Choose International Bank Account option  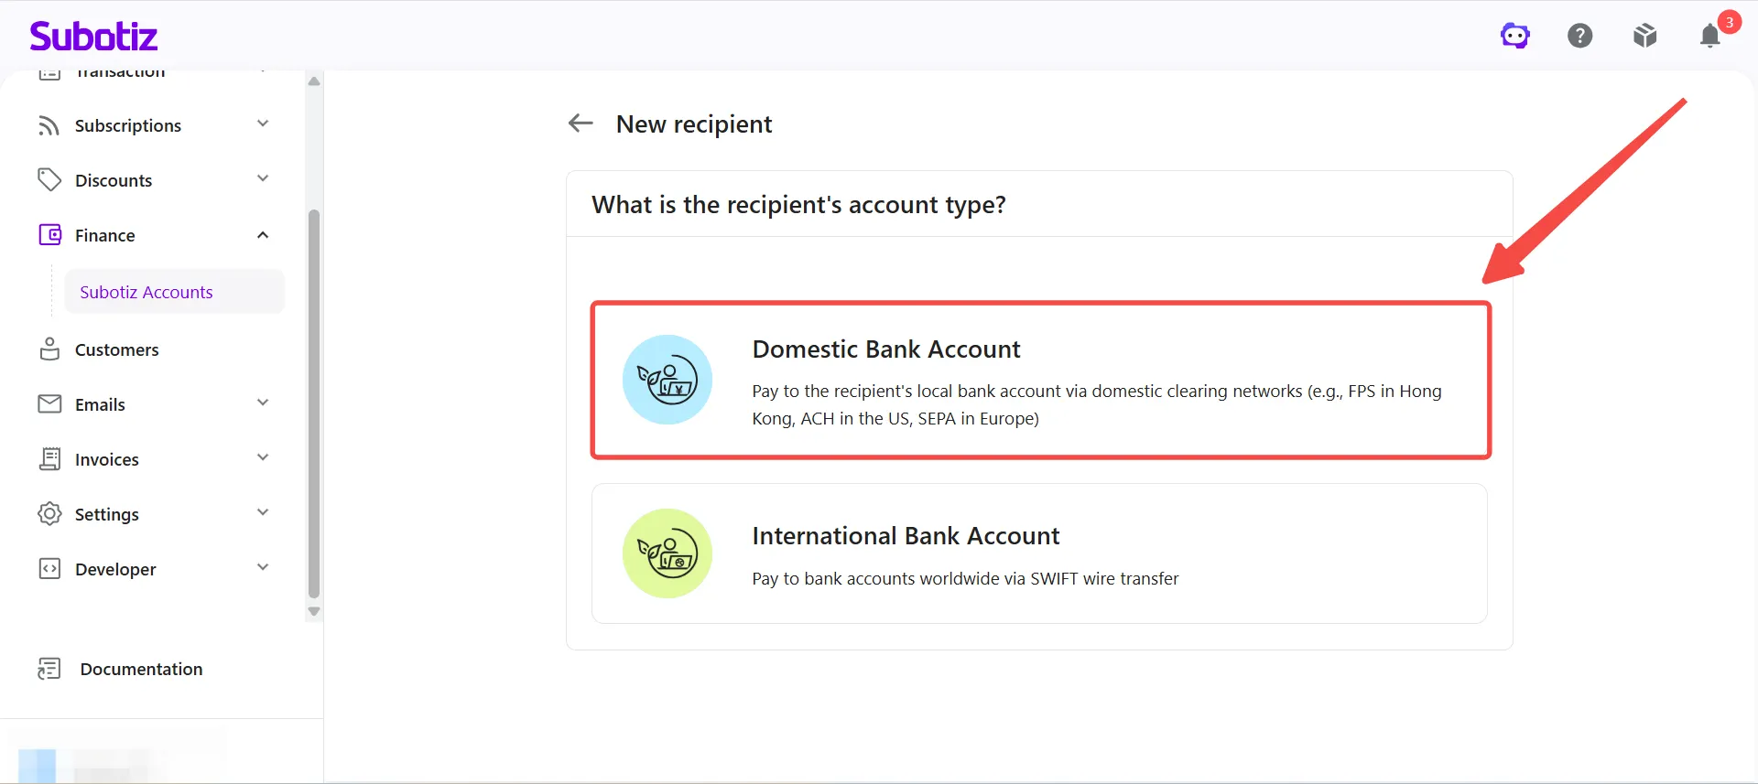(x=1039, y=553)
